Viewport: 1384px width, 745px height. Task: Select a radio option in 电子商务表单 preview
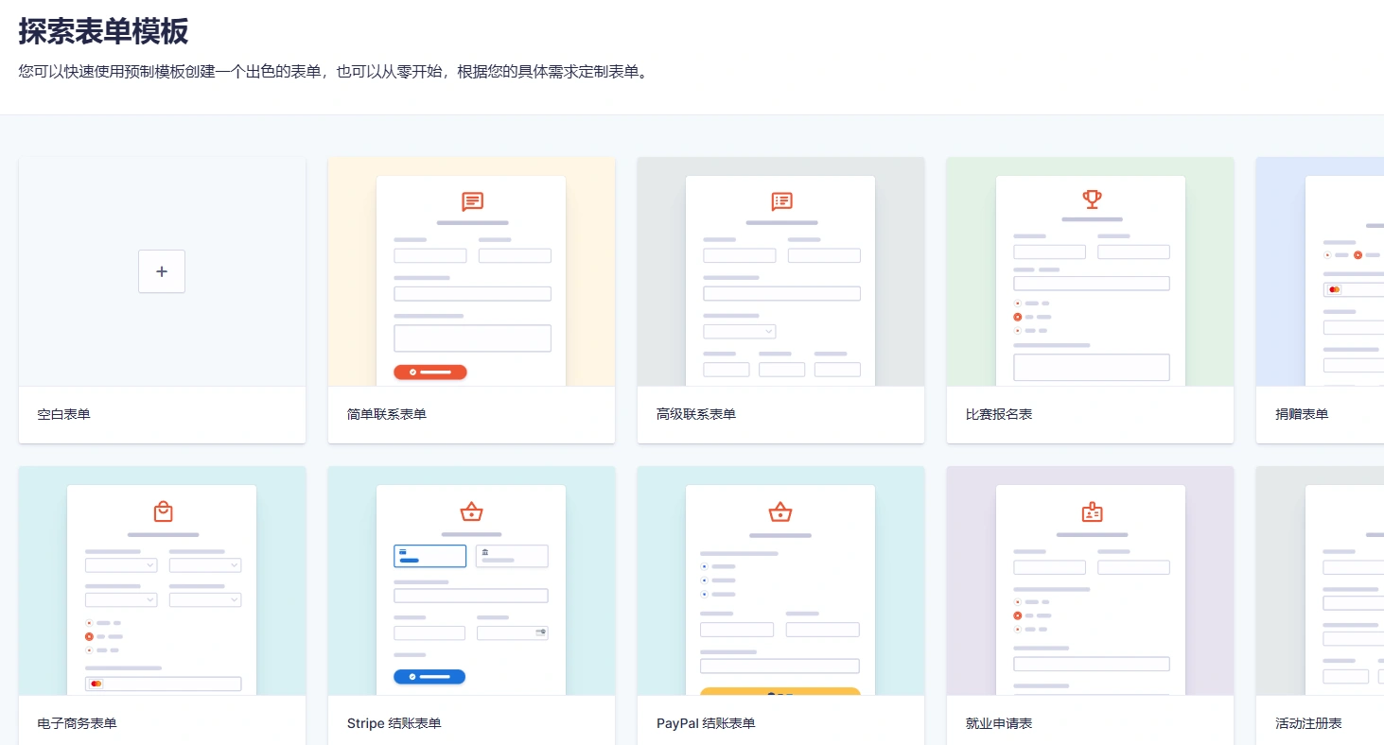click(x=90, y=636)
